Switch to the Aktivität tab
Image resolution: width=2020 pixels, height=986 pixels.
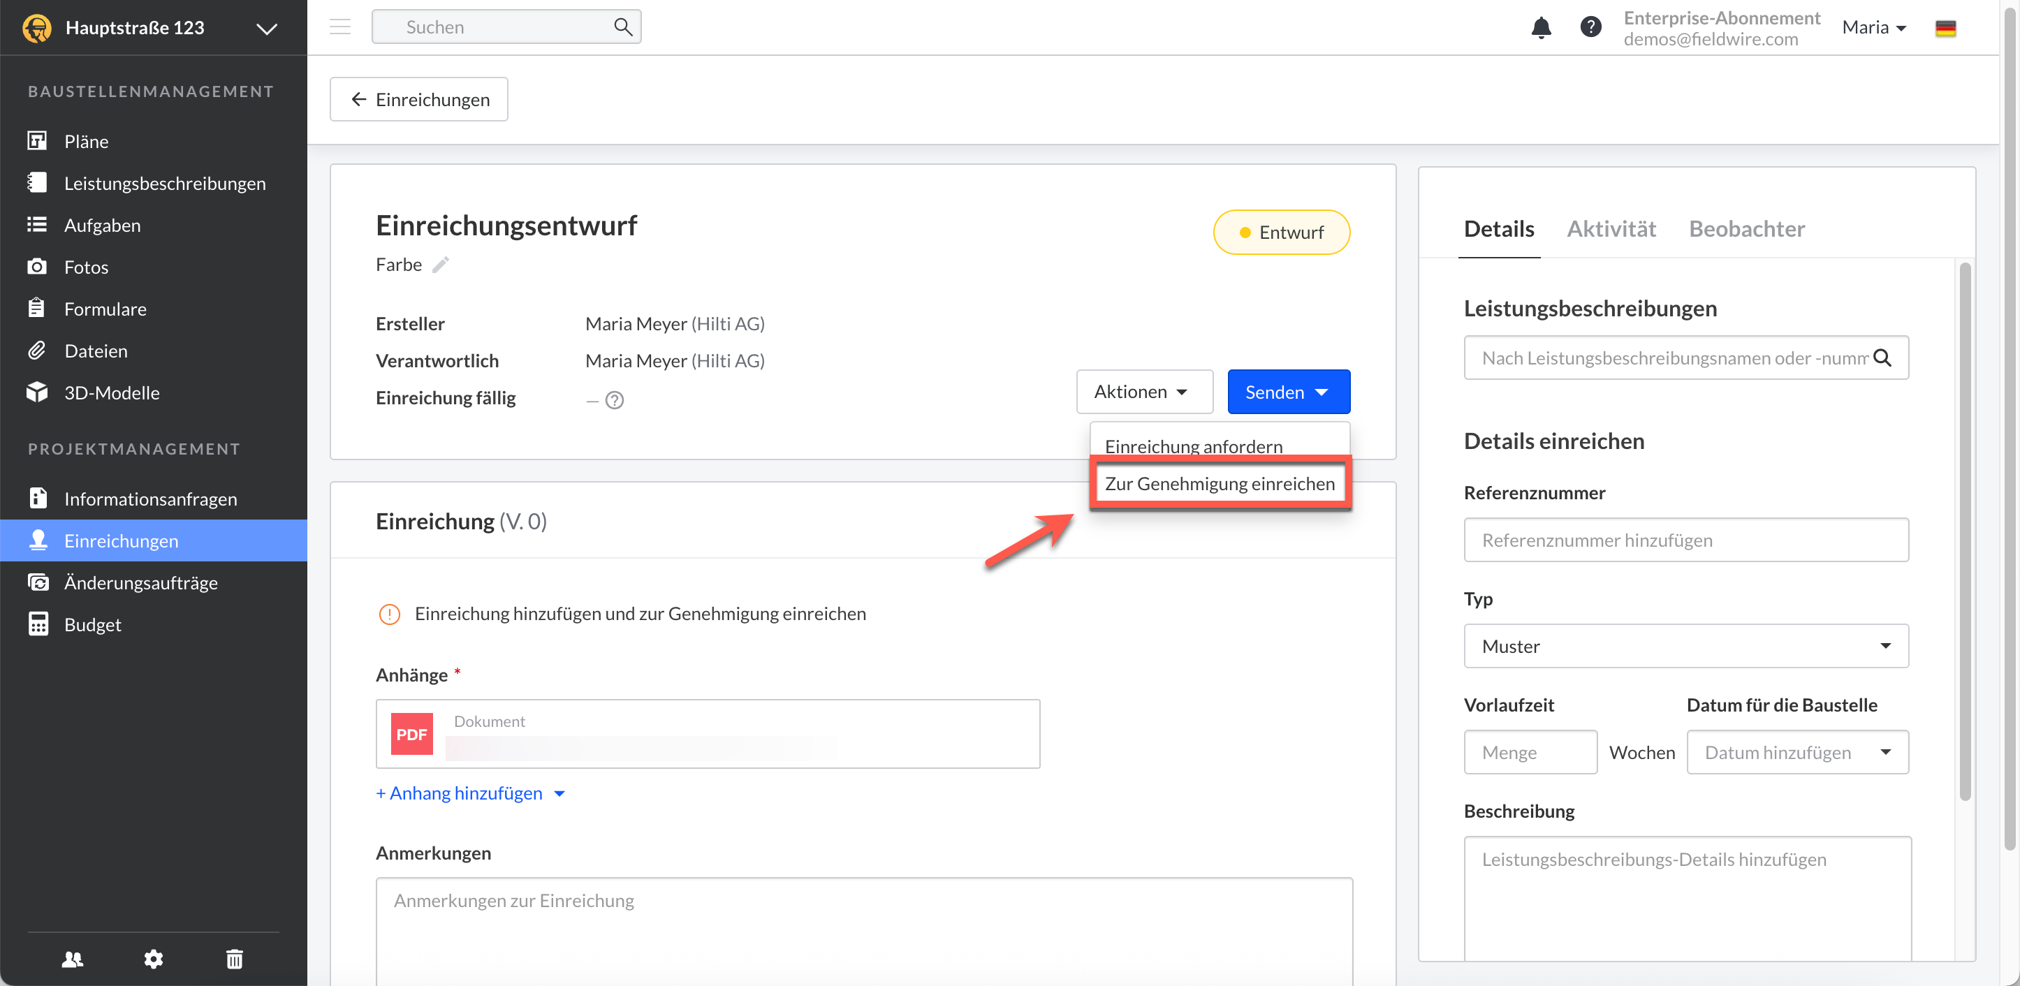1611,229
